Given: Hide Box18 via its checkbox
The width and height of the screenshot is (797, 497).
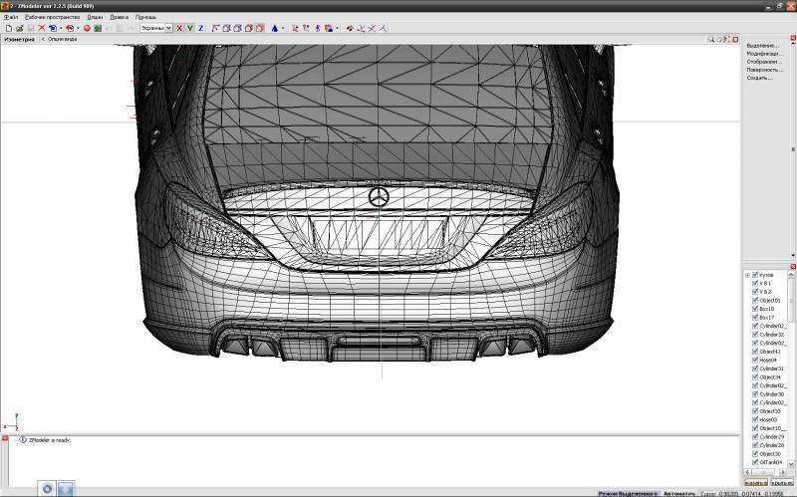Looking at the screenshot, I should (x=755, y=309).
